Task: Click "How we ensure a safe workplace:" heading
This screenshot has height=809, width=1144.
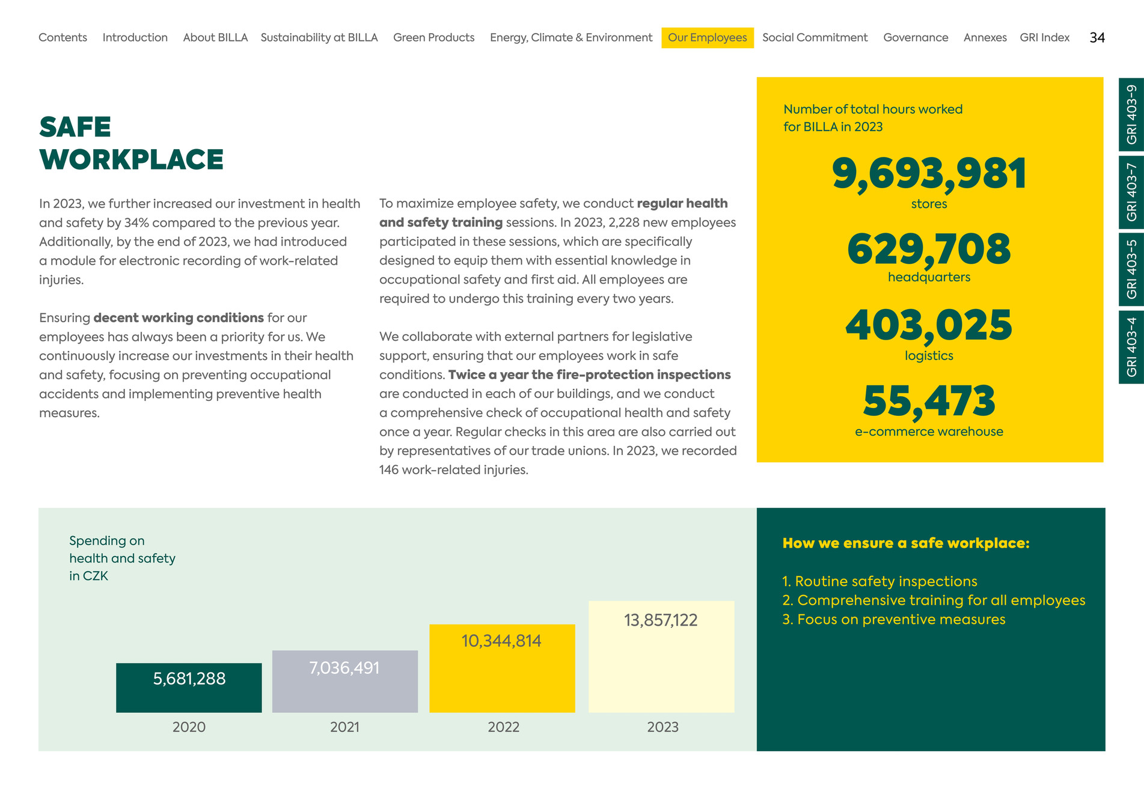Action: (x=906, y=543)
